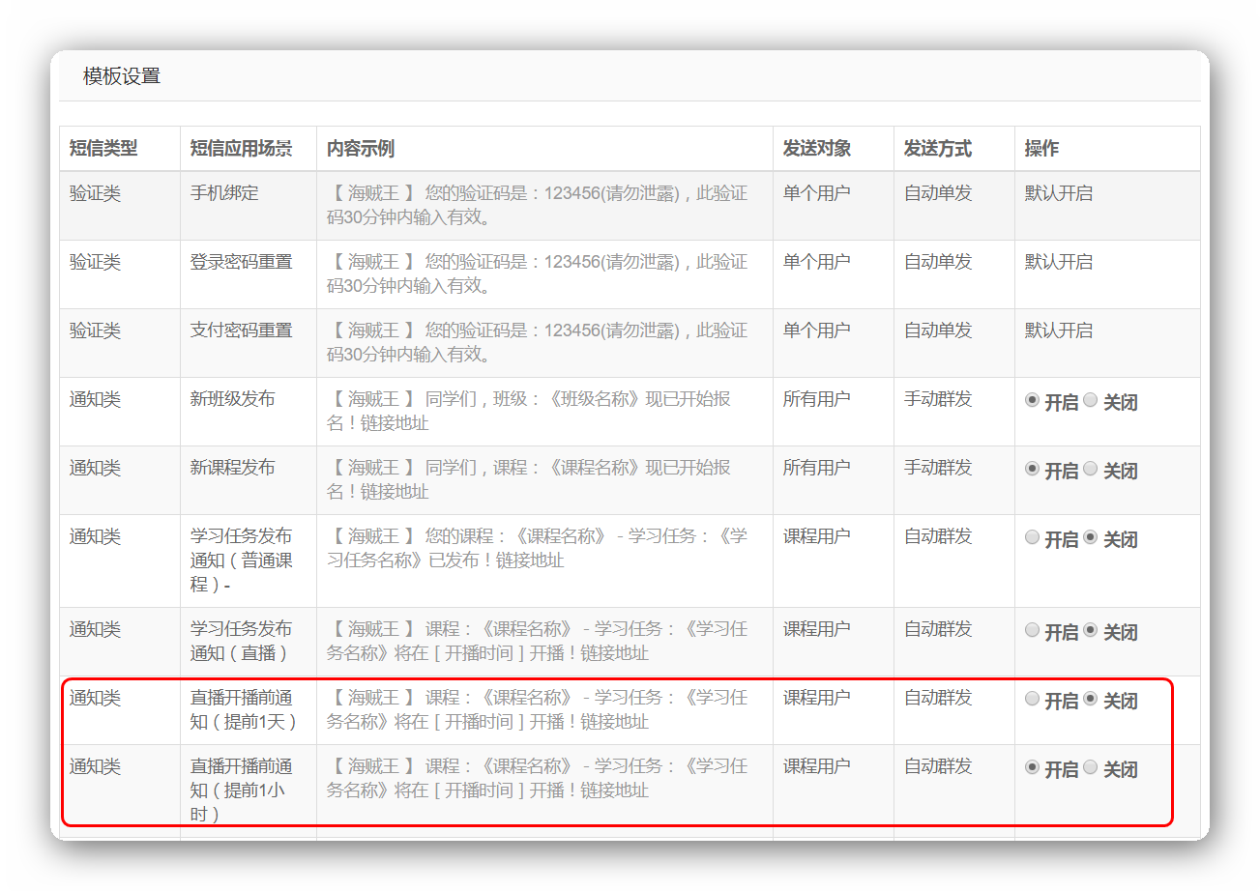Select 开启 for 新班级发布 row

(x=1032, y=400)
